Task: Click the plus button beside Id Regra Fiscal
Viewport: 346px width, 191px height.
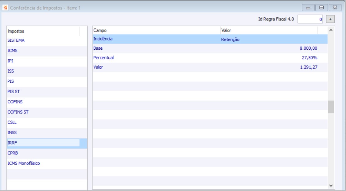Action: pos(330,19)
